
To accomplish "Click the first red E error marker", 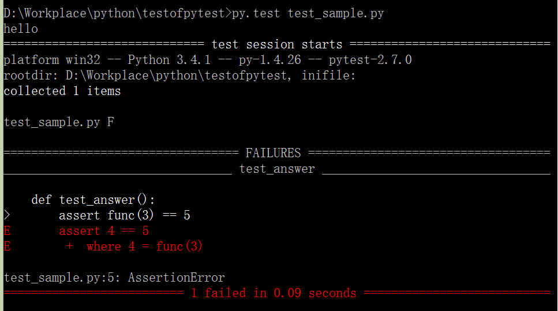I will pos(7,231).
